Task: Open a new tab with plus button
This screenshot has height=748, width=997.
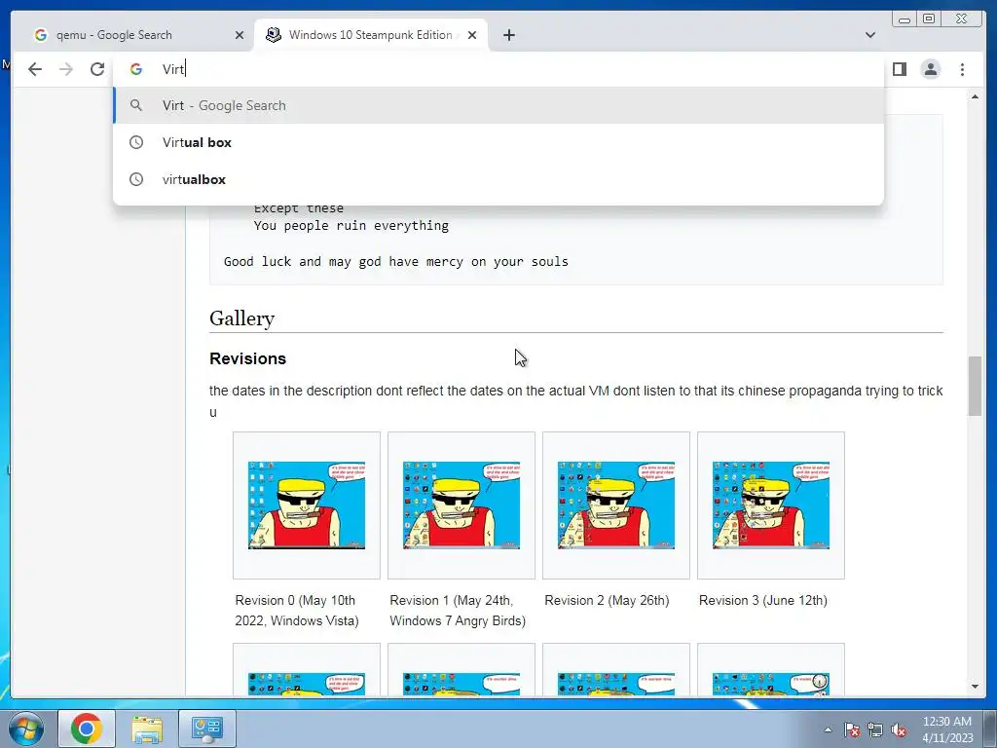Action: point(508,35)
